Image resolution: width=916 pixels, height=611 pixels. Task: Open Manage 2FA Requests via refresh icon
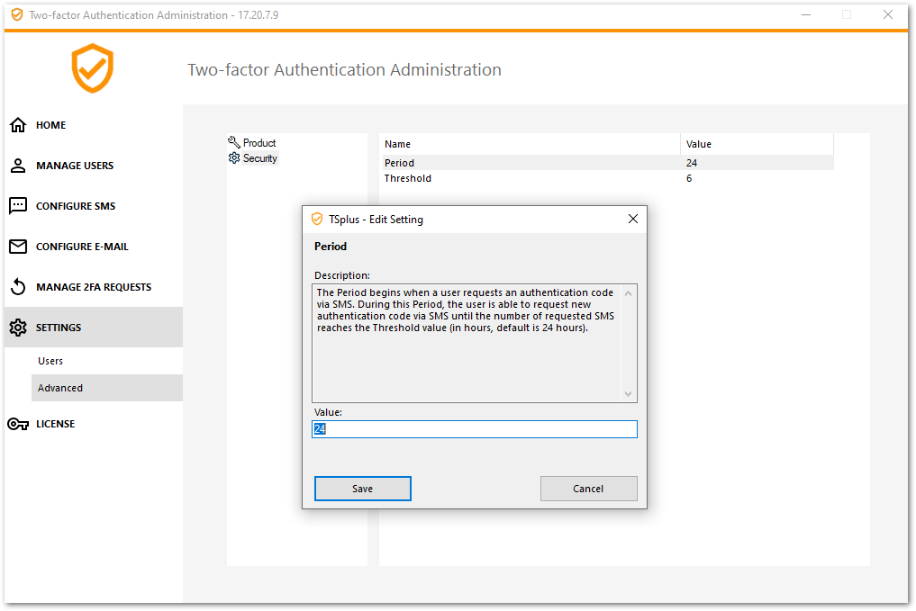coord(17,286)
